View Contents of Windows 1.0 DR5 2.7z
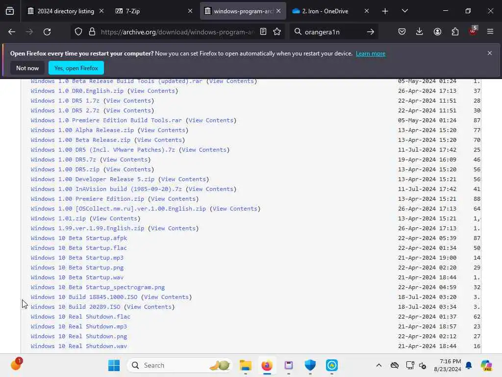 point(128,110)
